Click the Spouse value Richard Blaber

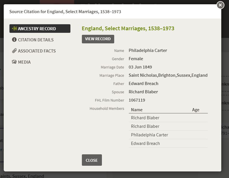[143, 92]
